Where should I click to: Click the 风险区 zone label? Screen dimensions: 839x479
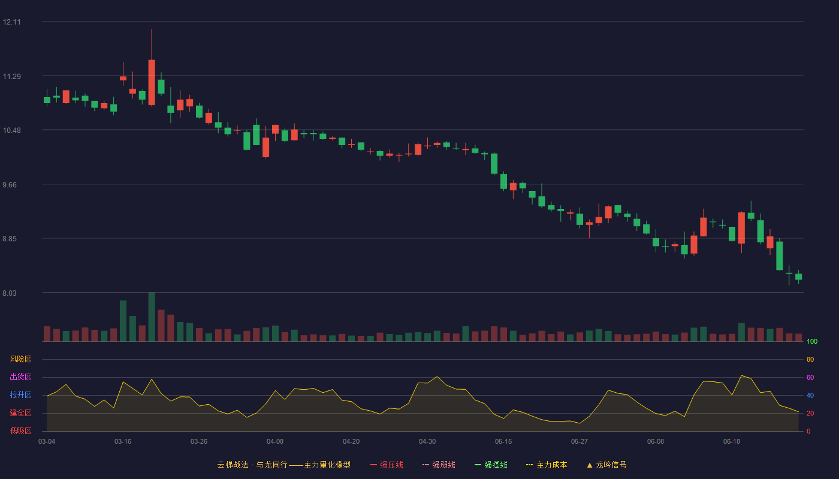click(20, 359)
